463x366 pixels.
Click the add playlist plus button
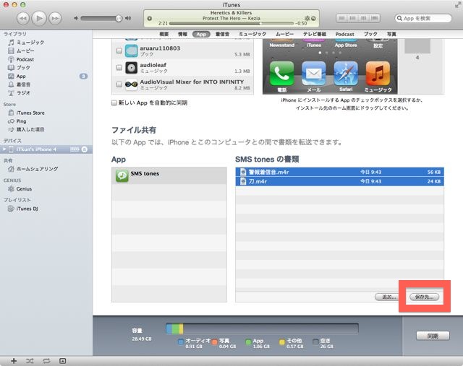14,361
